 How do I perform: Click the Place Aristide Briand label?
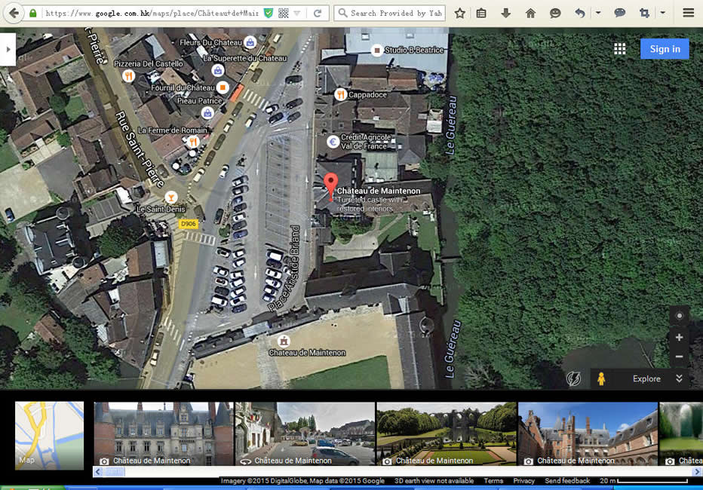point(284,268)
